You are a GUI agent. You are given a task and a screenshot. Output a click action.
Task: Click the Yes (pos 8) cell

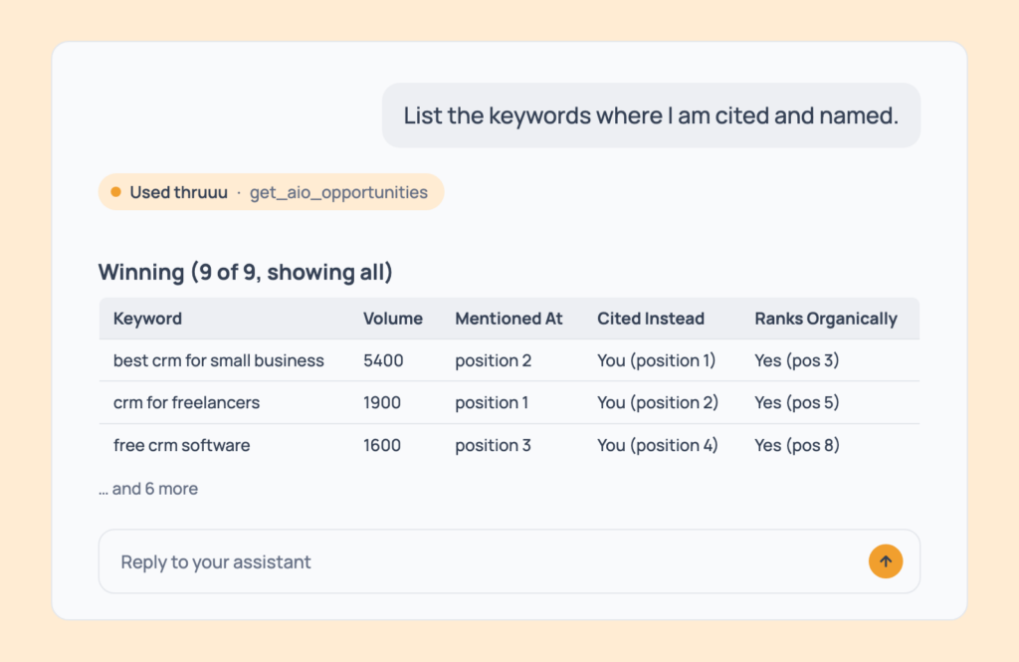[x=797, y=445]
